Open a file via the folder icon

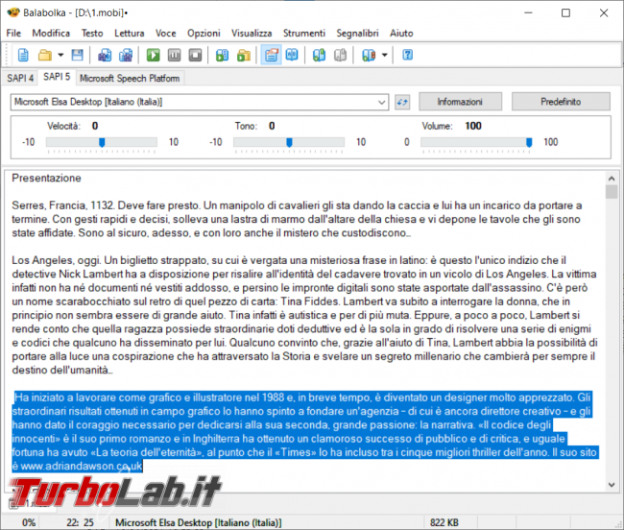45,55
